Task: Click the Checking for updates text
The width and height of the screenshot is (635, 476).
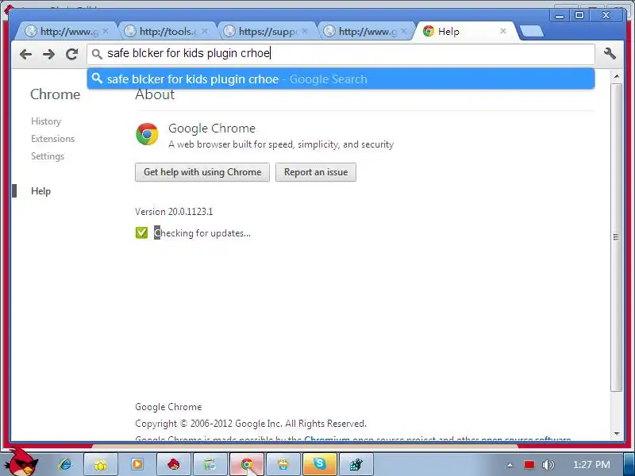Action: click(x=202, y=233)
